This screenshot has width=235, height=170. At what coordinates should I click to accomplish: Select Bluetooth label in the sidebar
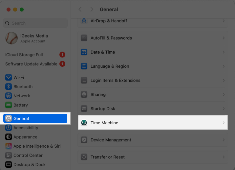click(23, 87)
